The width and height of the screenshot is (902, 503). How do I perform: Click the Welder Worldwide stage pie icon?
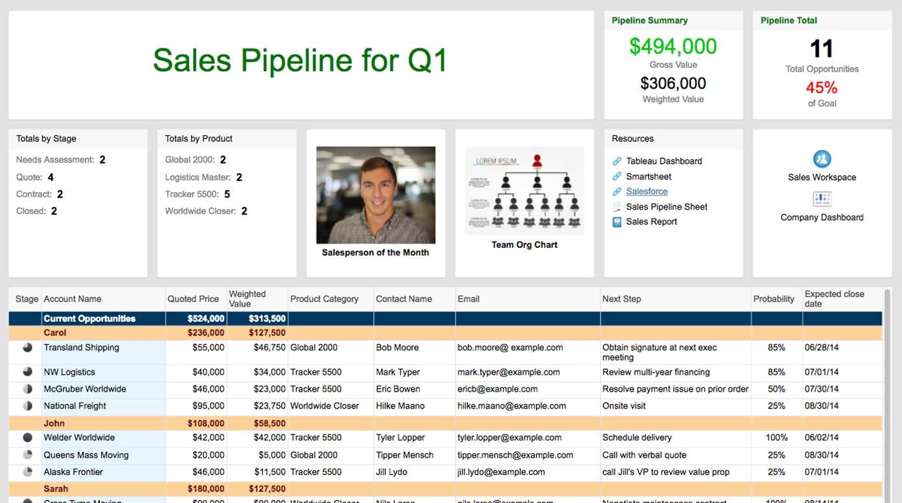coord(27,438)
